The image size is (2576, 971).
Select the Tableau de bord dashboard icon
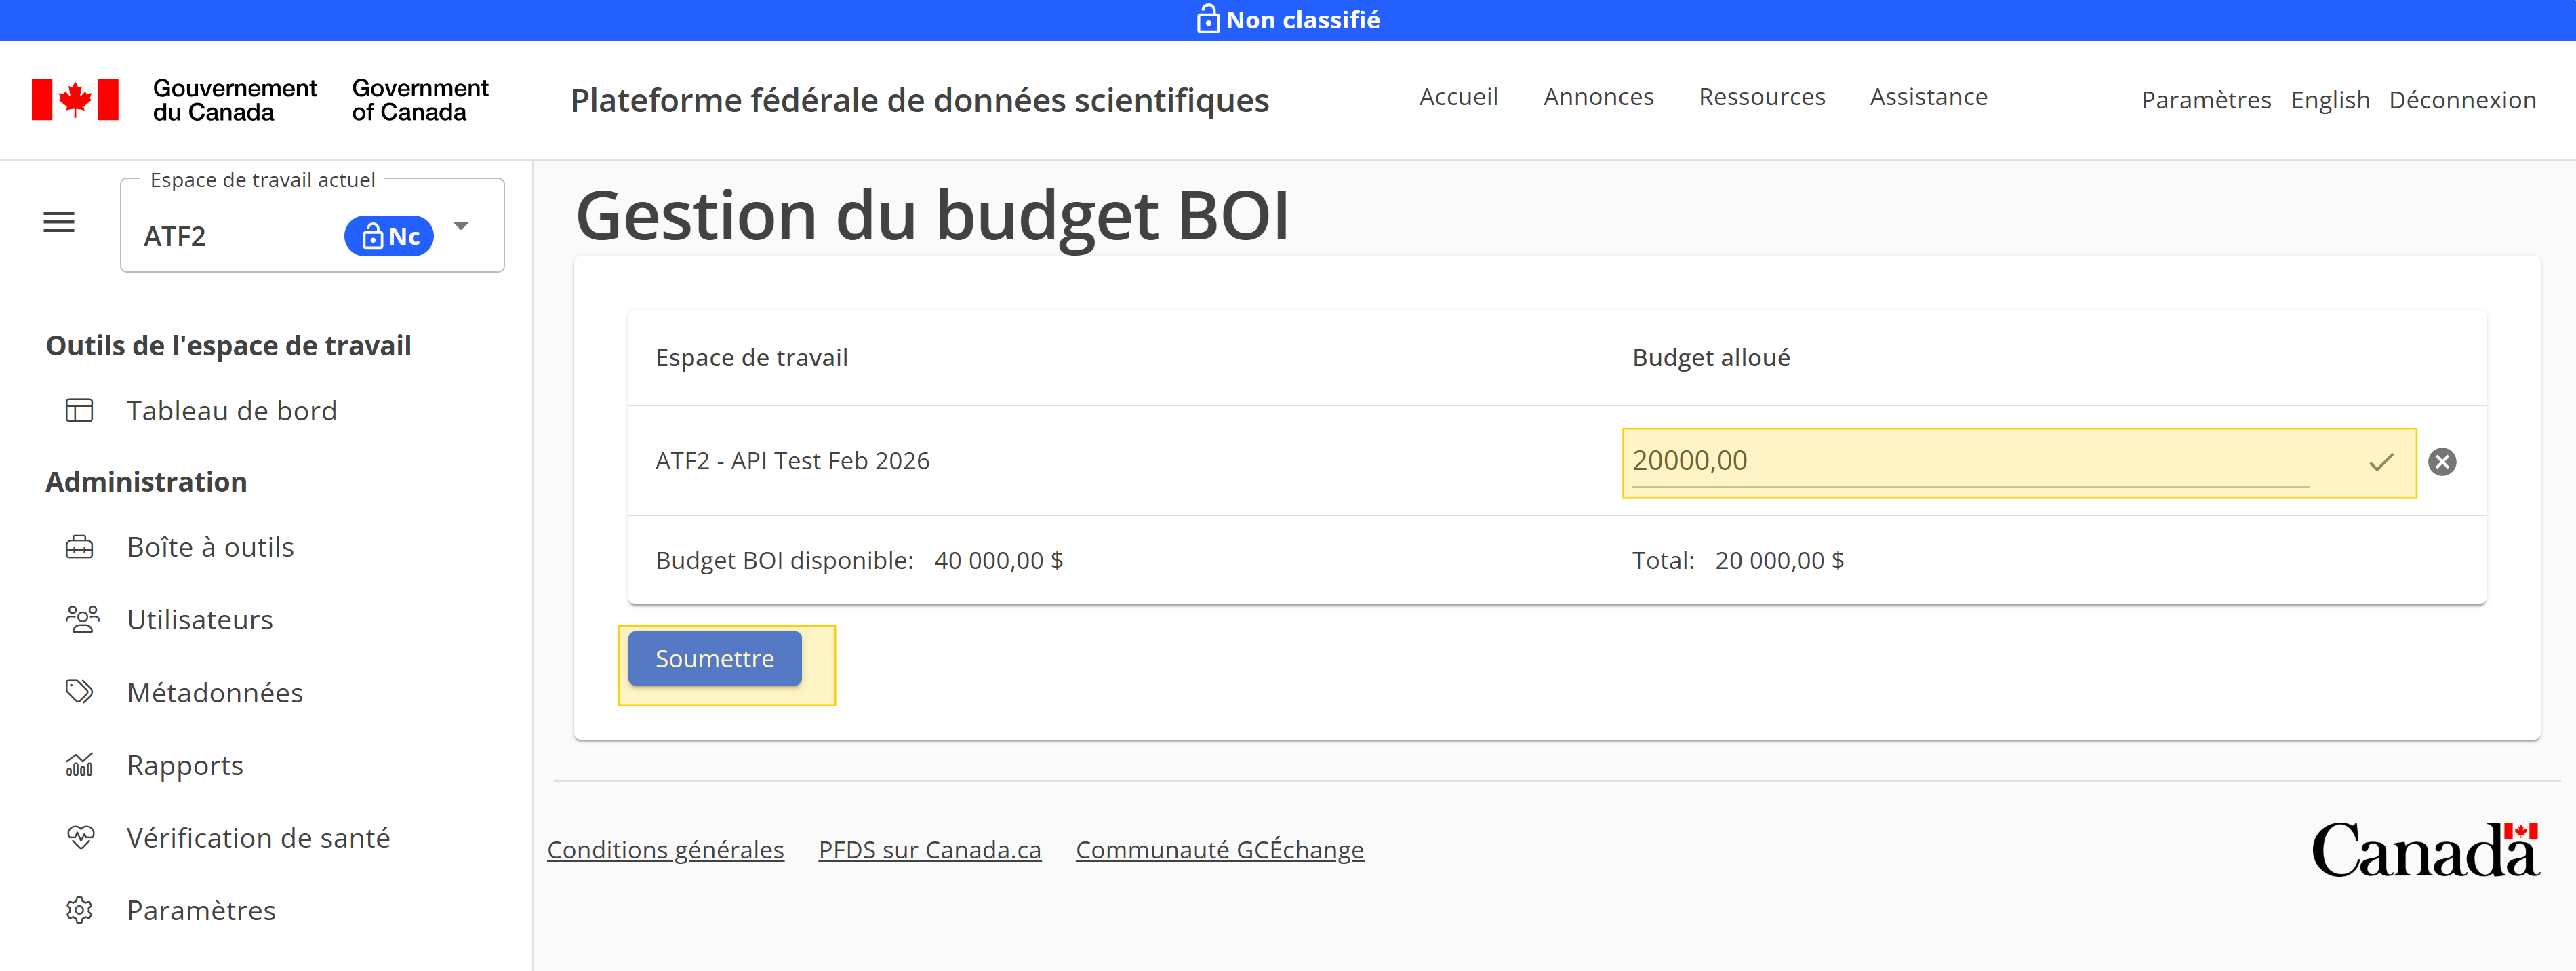click(x=78, y=410)
